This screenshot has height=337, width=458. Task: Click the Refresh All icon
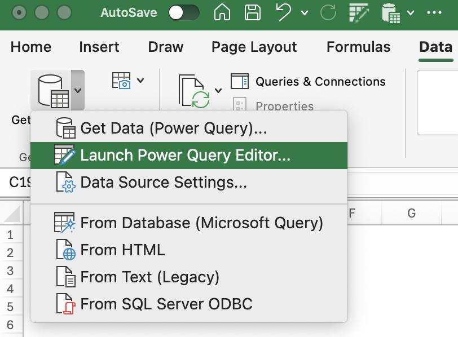tap(194, 91)
